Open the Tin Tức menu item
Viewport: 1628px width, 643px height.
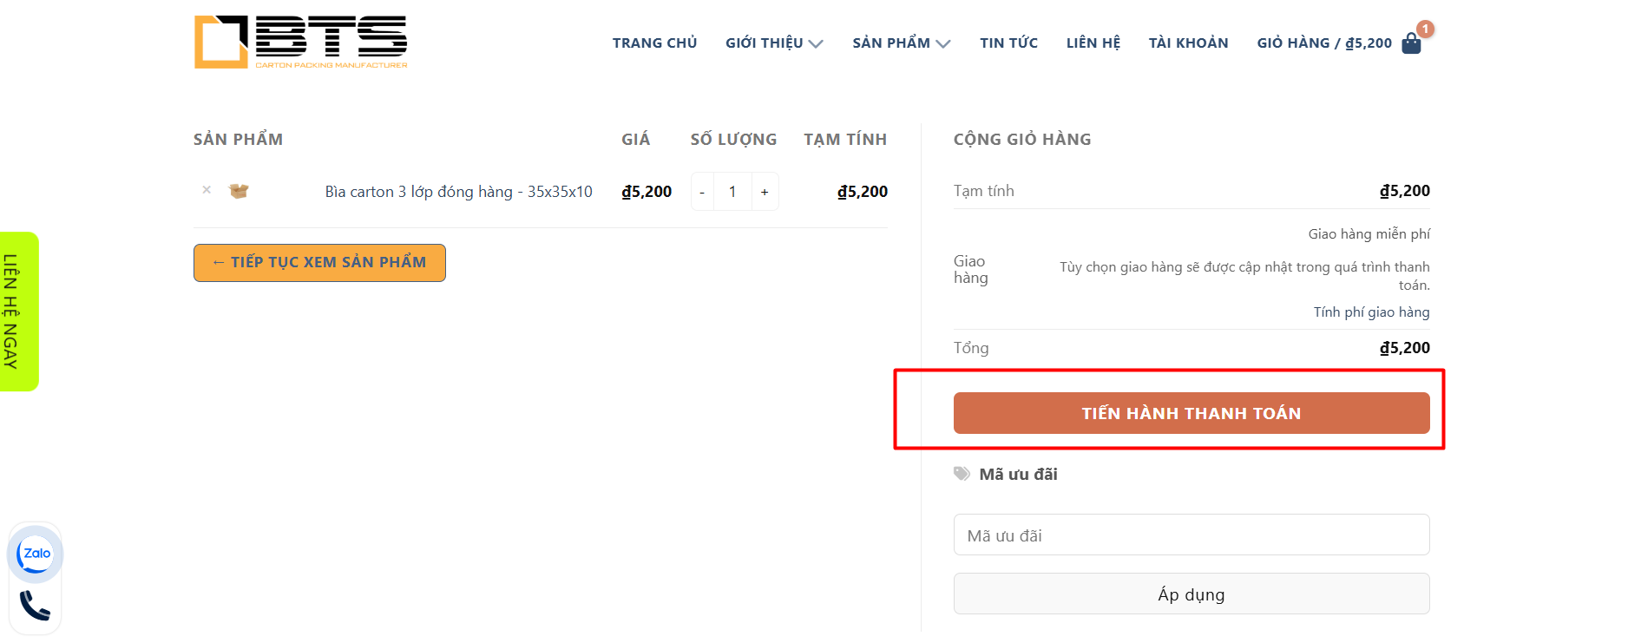point(1008,43)
